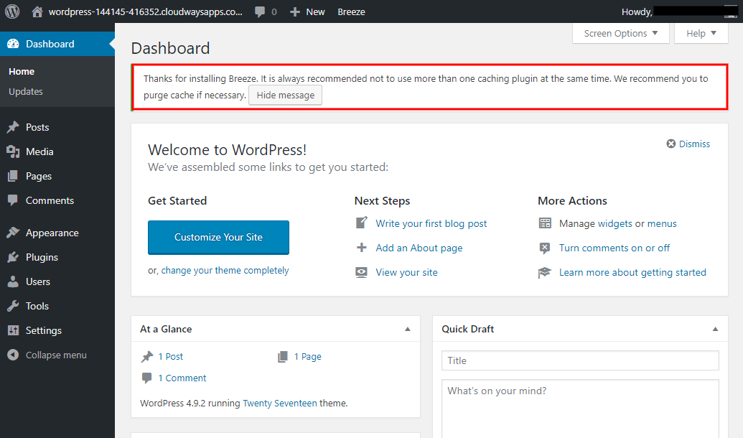Click the Pages icon in sidebar
Screen dimensions: 743x438
pos(13,177)
